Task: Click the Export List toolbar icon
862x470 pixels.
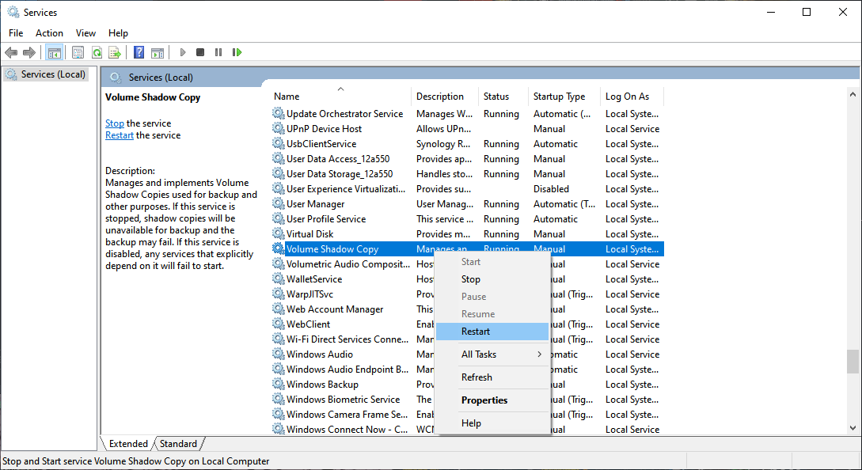Action: (x=116, y=52)
